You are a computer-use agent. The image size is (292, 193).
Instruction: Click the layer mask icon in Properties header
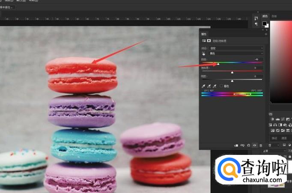point(209,41)
